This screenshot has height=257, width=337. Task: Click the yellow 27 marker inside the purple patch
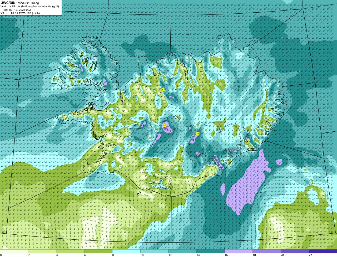pyautogui.click(x=165, y=125)
